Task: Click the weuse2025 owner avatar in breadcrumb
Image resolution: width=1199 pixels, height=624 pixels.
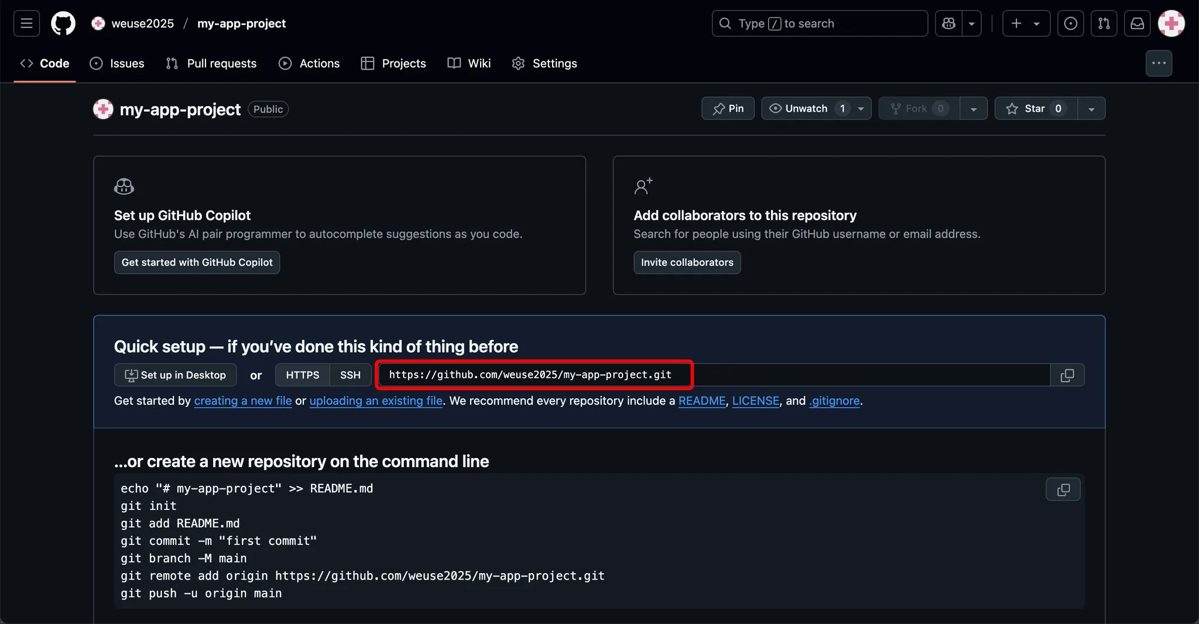Action: [98, 23]
